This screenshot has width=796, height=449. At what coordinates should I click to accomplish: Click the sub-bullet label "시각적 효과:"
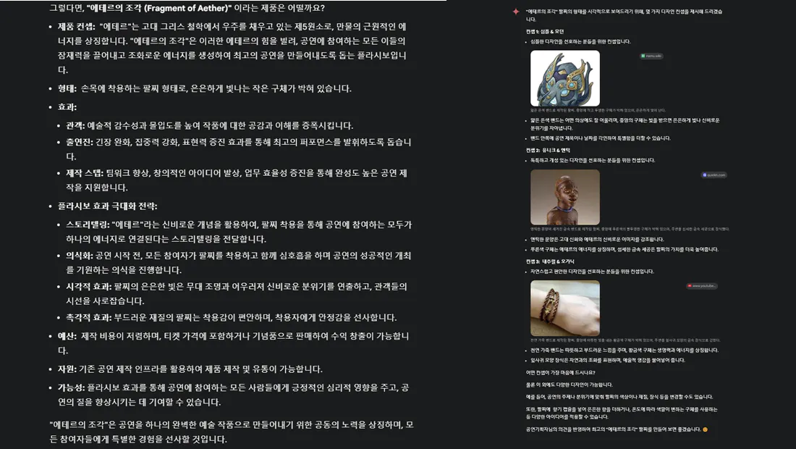(x=88, y=287)
